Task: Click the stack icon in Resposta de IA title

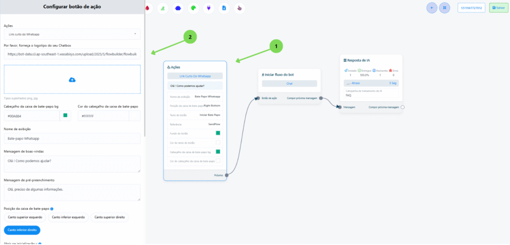Action: (x=345, y=60)
